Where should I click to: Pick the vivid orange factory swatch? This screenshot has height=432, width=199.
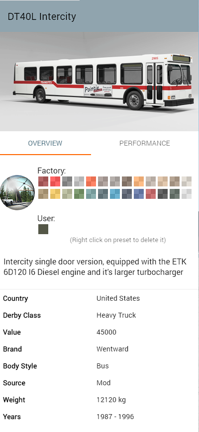[x=91, y=181]
